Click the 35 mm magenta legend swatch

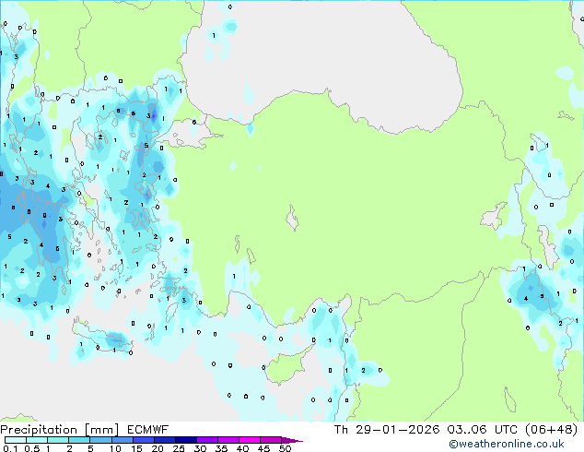click(x=228, y=440)
